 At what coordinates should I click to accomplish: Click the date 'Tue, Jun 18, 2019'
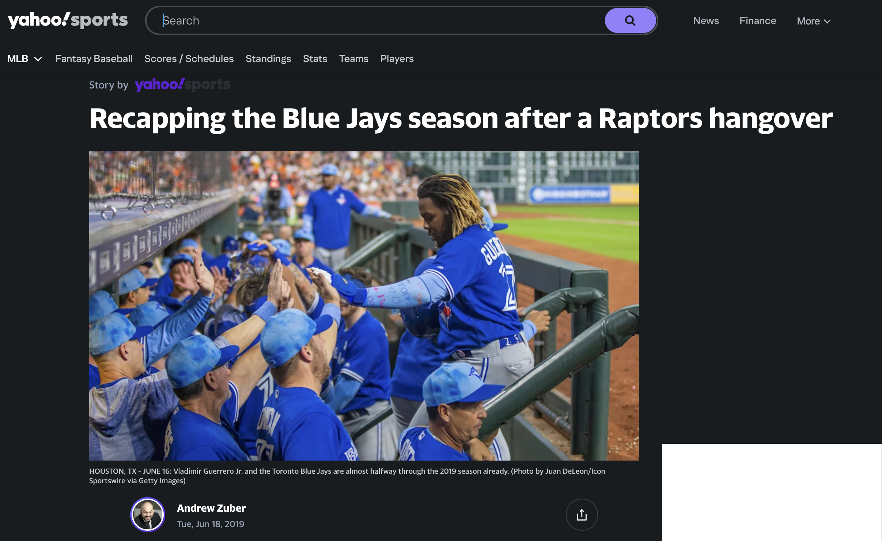211,524
